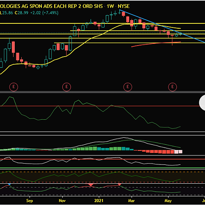This screenshot has width=205, height=205.
Task: Click the C28.99 close price value
Action: pos(21,13)
